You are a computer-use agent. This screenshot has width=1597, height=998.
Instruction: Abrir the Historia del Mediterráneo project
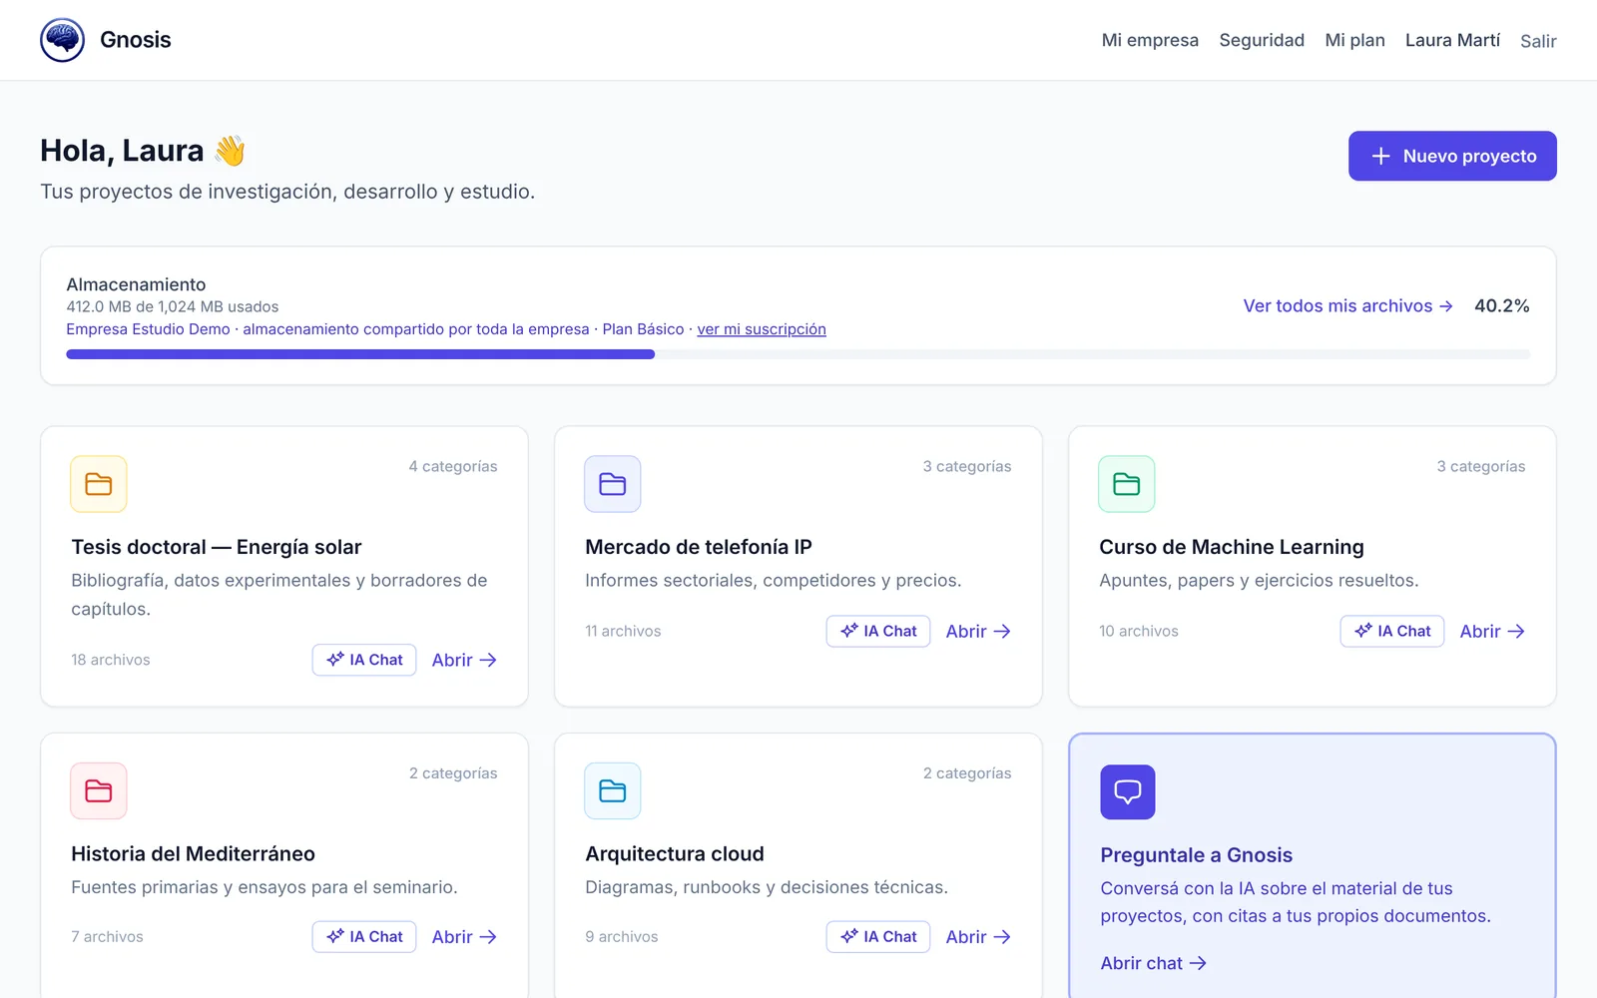464,937
